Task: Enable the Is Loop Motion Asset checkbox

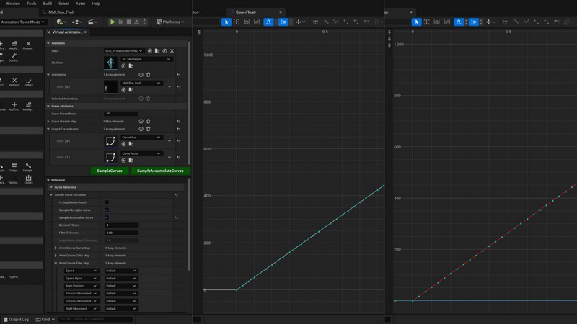Action: pos(107,202)
